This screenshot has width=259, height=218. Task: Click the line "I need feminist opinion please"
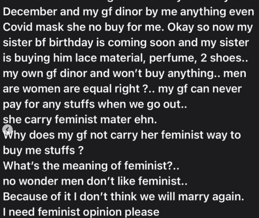tap(81, 212)
